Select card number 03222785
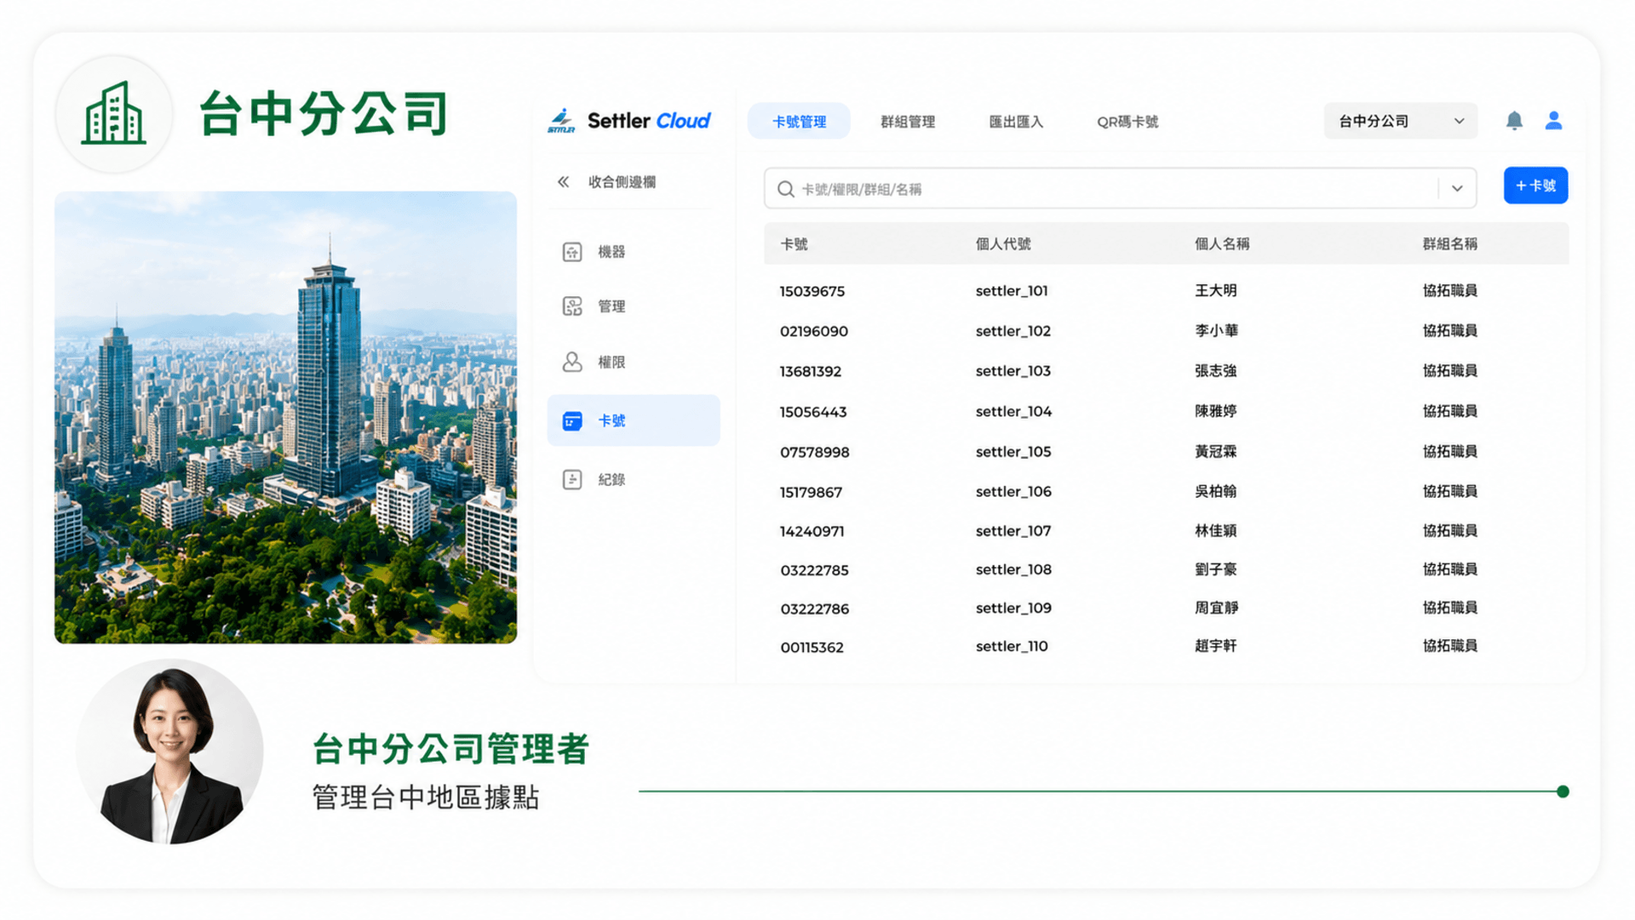The height and width of the screenshot is (920, 1635). [814, 570]
